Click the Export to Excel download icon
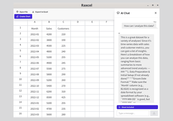 click(x=33, y=12)
